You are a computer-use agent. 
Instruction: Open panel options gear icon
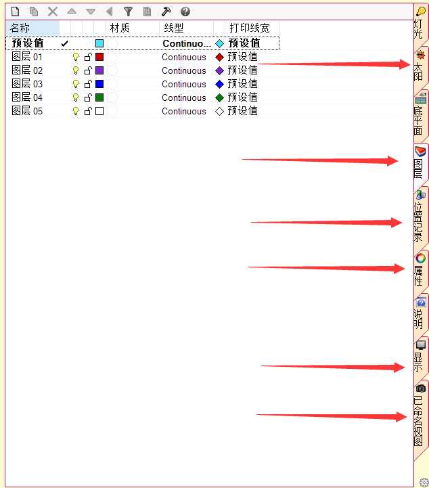[x=424, y=482]
